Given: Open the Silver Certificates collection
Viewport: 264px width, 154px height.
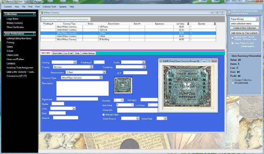Looking at the screenshot, I should click(x=15, y=27).
